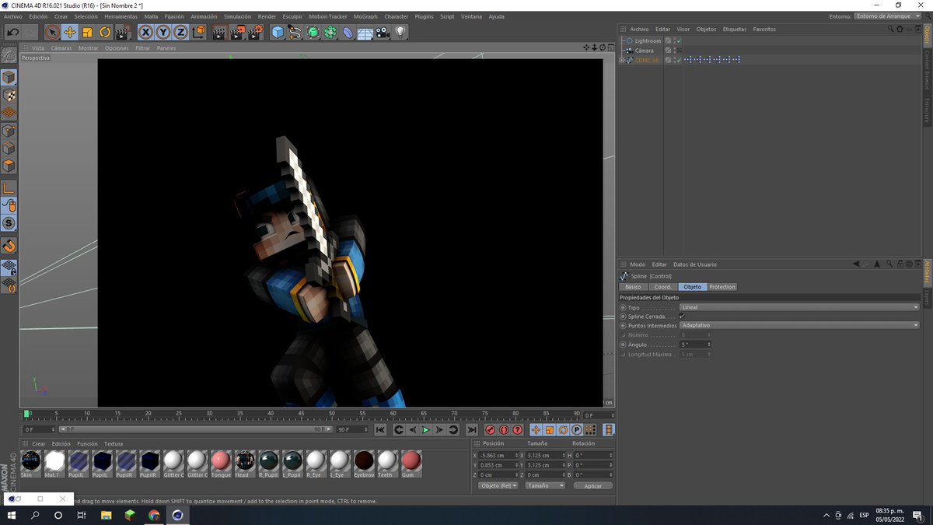Activate the Move tool in top toolbar
This screenshot has width=933, height=525.
pyautogui.click(x=70, y=32)
